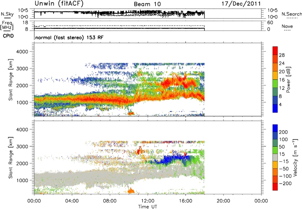The height and width of the screenshot is (209, 302).
Task: Click the '4000' tick on power panel axis
Action: coord(22,52)
